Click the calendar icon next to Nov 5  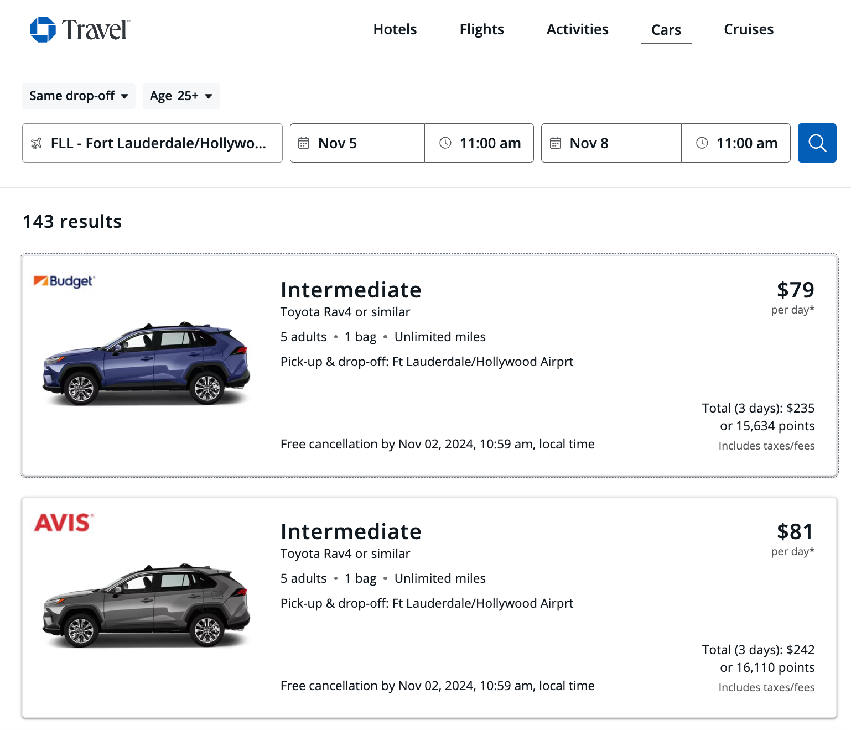[x=304, y=143]
